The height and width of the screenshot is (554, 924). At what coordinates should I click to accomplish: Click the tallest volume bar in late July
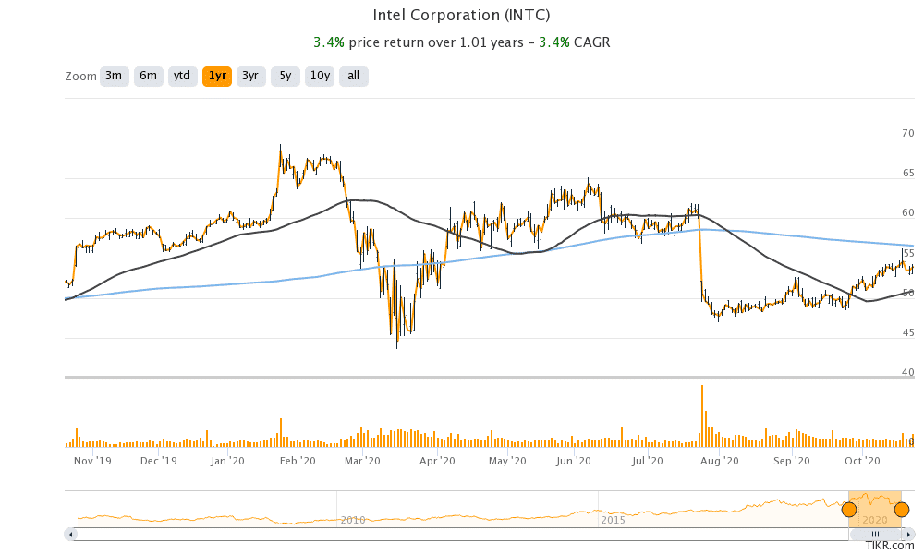pos(702,416)
